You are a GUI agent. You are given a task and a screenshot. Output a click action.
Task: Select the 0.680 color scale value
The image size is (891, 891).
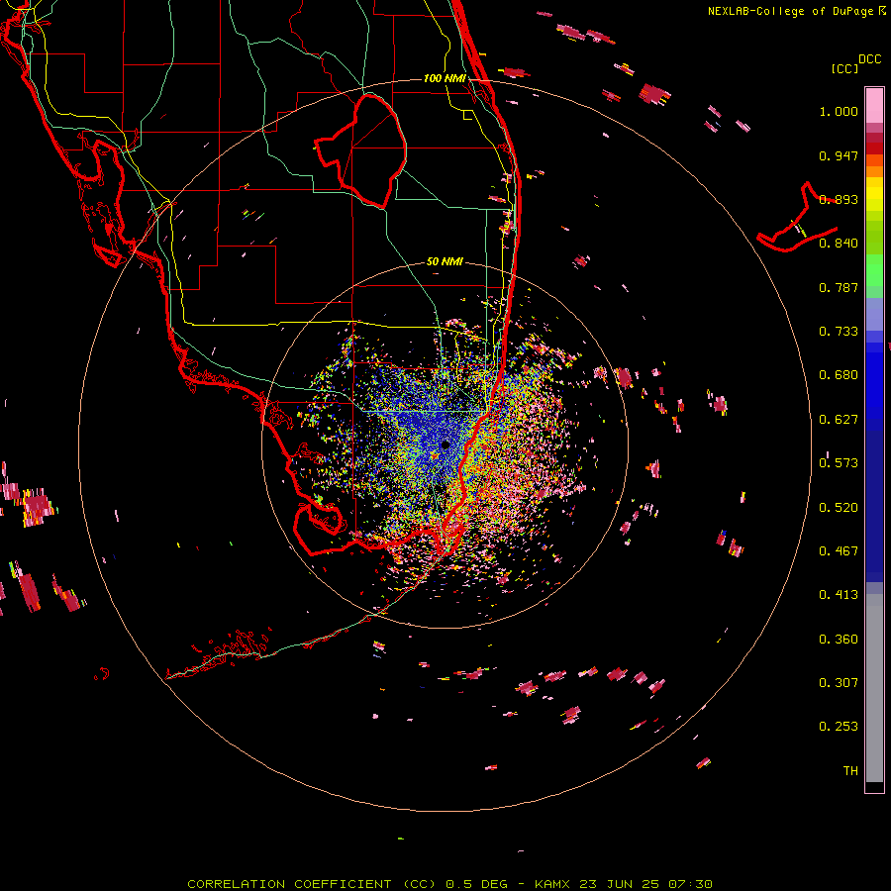click(x=839, y=375)
